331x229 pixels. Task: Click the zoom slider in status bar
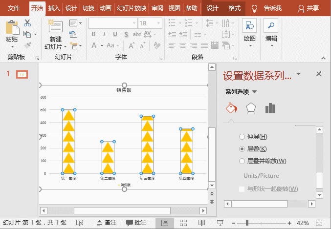pyautogui.click(x=264, y=223)
